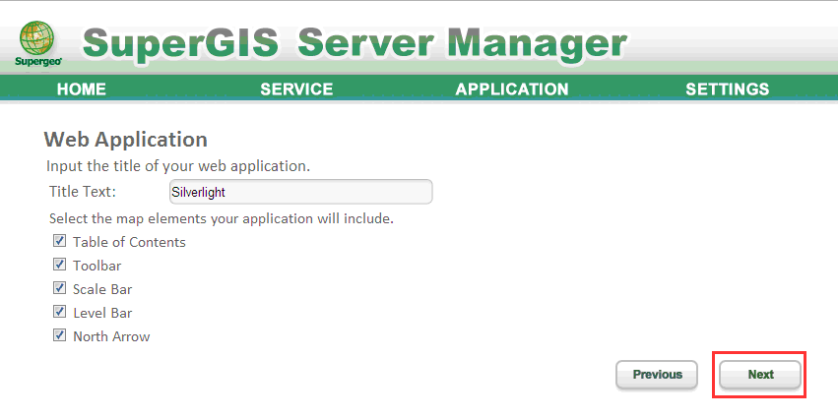838x418 pixels.
Task: Click 'Input the title of your web application.' text
Action: [x=178, y=166]
